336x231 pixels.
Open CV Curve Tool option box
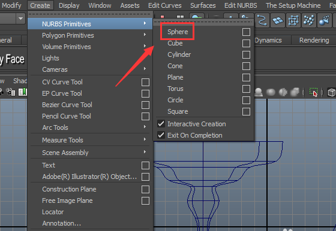click(x=145, y=82)
